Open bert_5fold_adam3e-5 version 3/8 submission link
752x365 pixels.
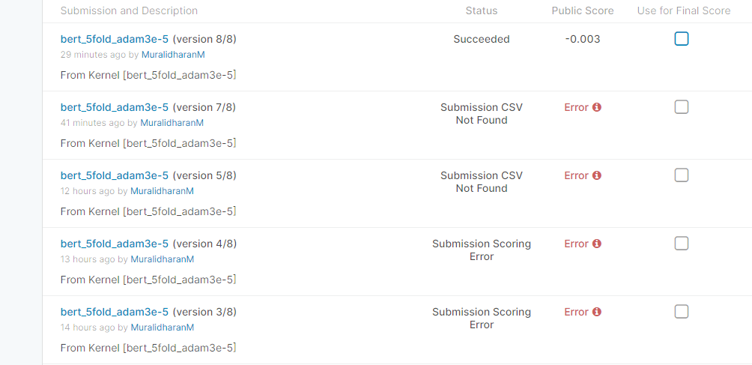[x=115, y=312]
